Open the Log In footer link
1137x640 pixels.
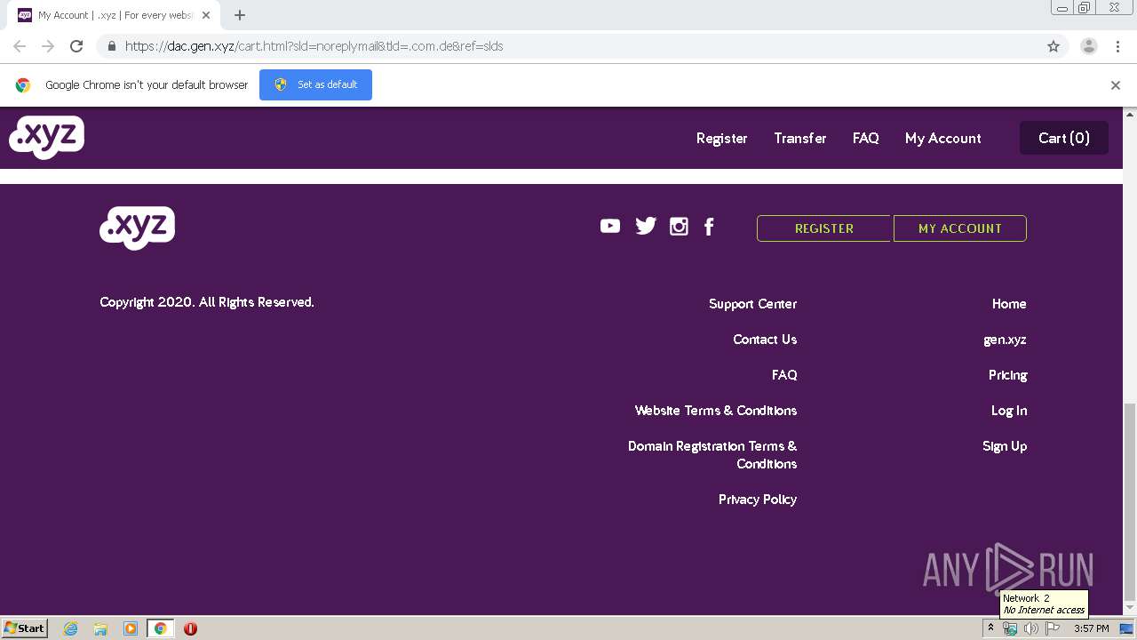[1009, 411]
